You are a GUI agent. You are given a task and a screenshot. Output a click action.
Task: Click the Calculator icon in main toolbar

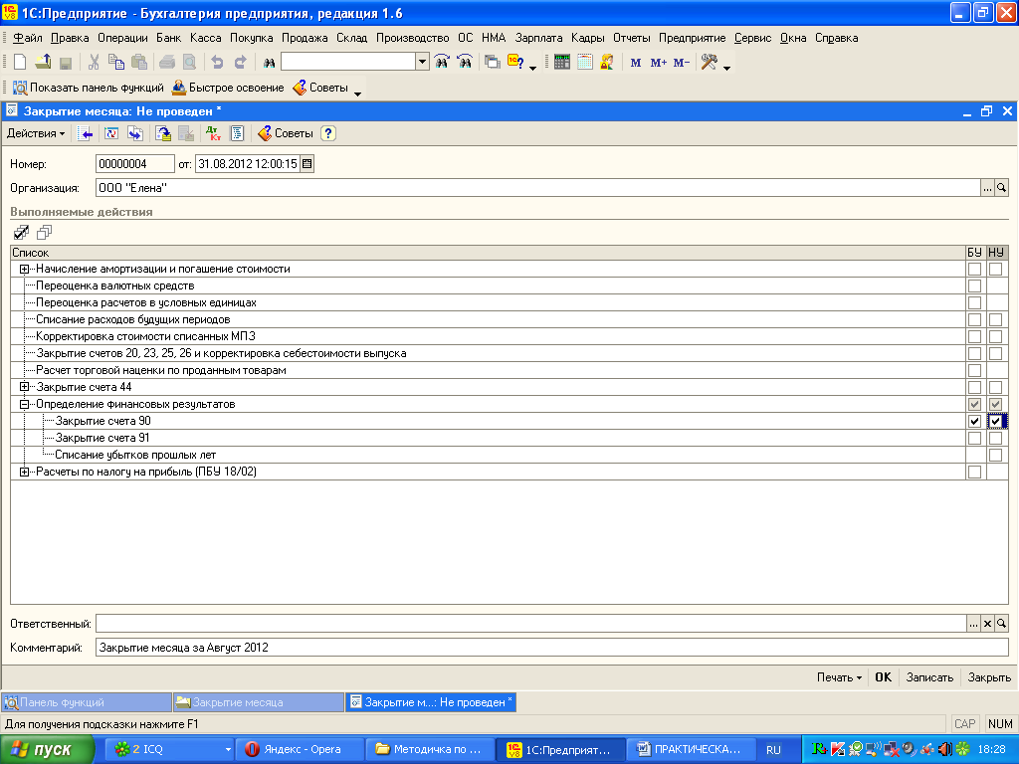[x=562, y=63]
